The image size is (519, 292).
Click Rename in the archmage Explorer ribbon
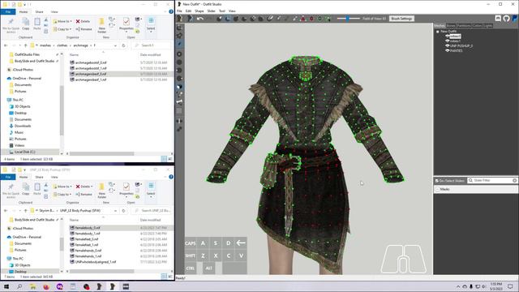pyautogui.click(x=84, y=29)
